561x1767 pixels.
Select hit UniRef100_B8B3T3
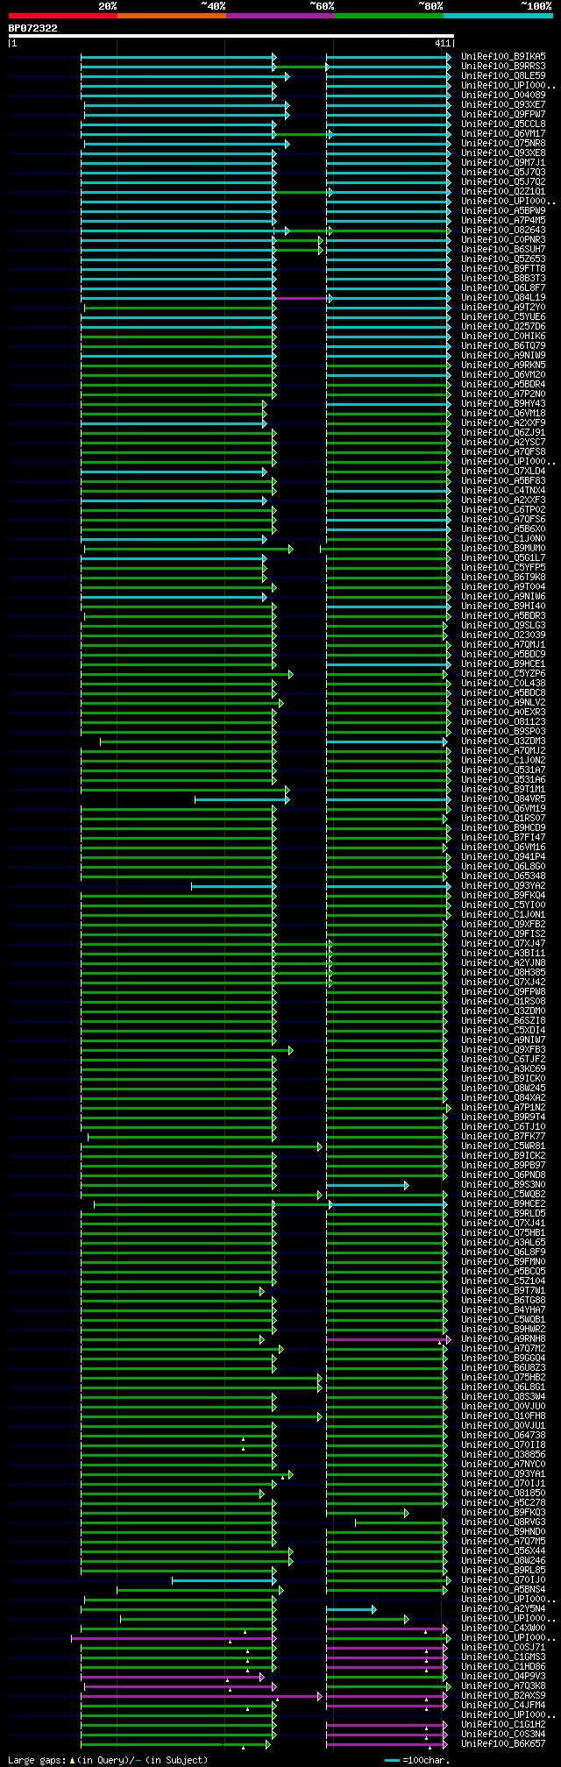tap(503, 278)
